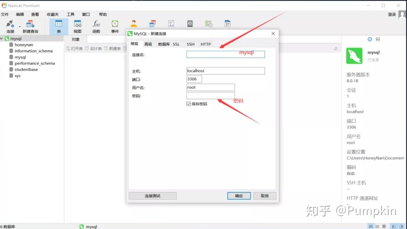Click the New Query (新建查询) toolbar icon
This screenshot has height=229, width=407.
30,26
